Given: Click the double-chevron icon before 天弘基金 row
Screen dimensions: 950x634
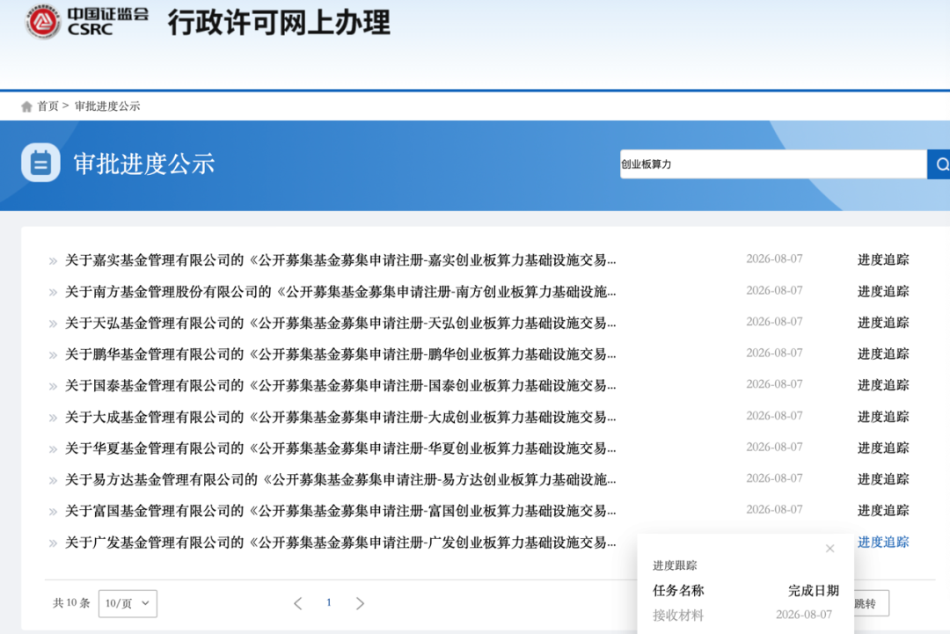Looking at the screenshot, I should [x=54, y=324].
